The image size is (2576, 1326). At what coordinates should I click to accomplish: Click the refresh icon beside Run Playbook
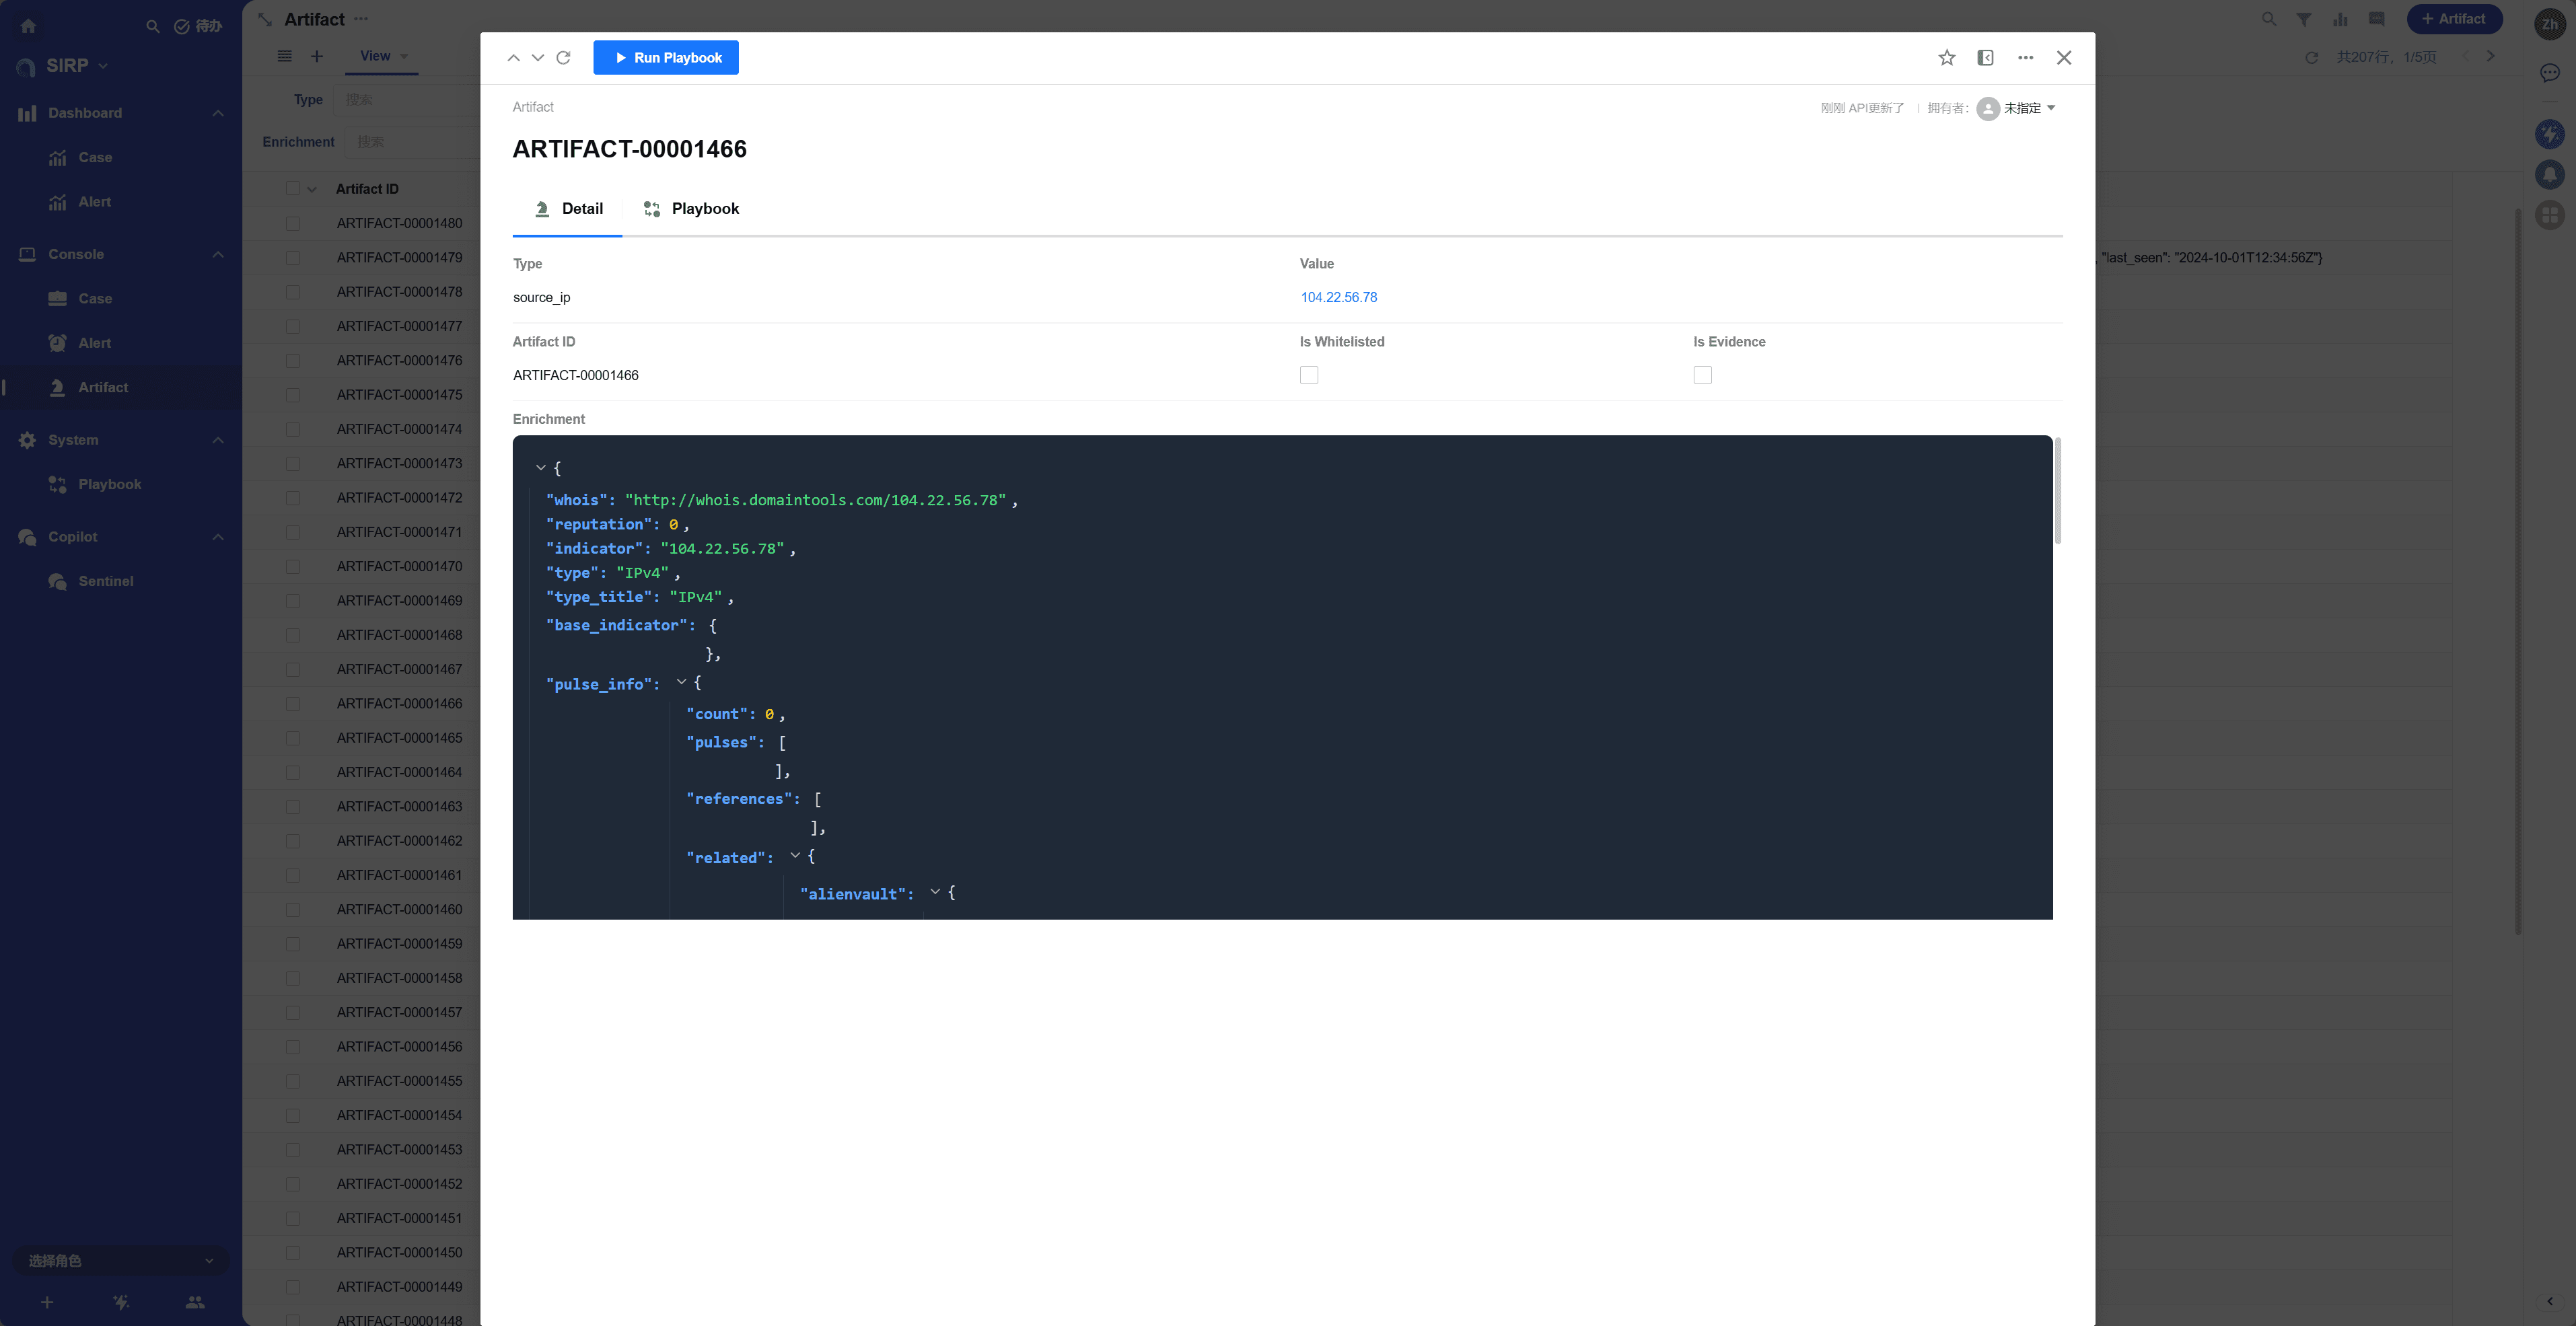pyautogui.click(x=563, y=58)
